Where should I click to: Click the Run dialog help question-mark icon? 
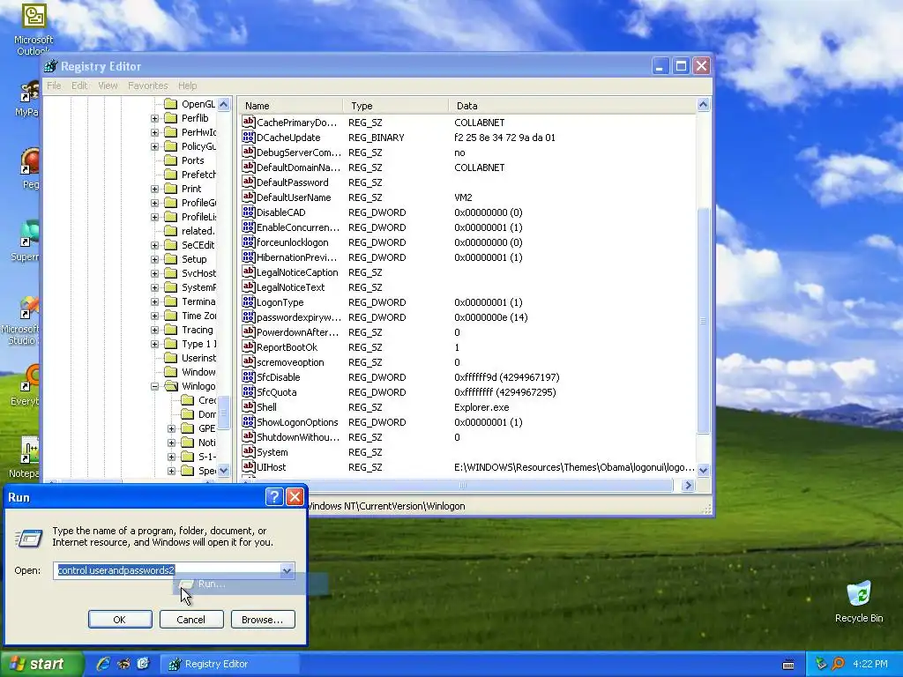(275, 497)
